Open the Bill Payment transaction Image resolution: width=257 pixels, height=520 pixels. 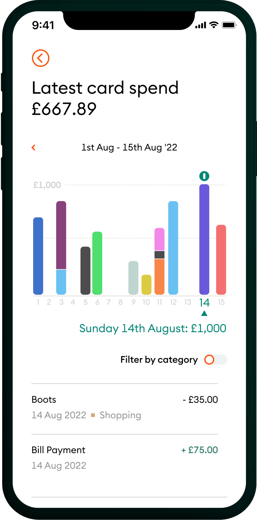pyautogui.click(x=125, y=458)
